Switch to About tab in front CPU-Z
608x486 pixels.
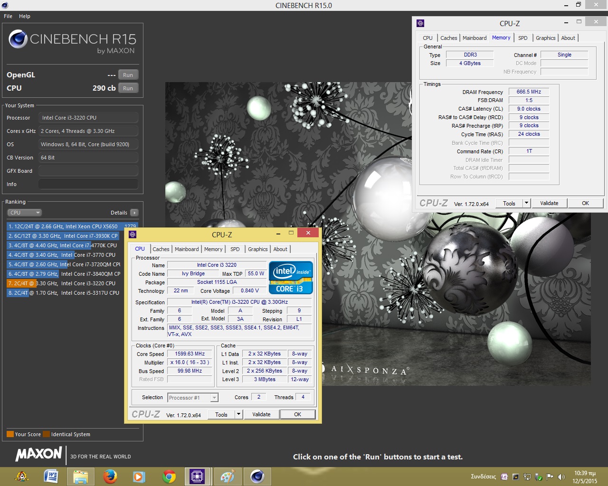click(x=280, y=249)
